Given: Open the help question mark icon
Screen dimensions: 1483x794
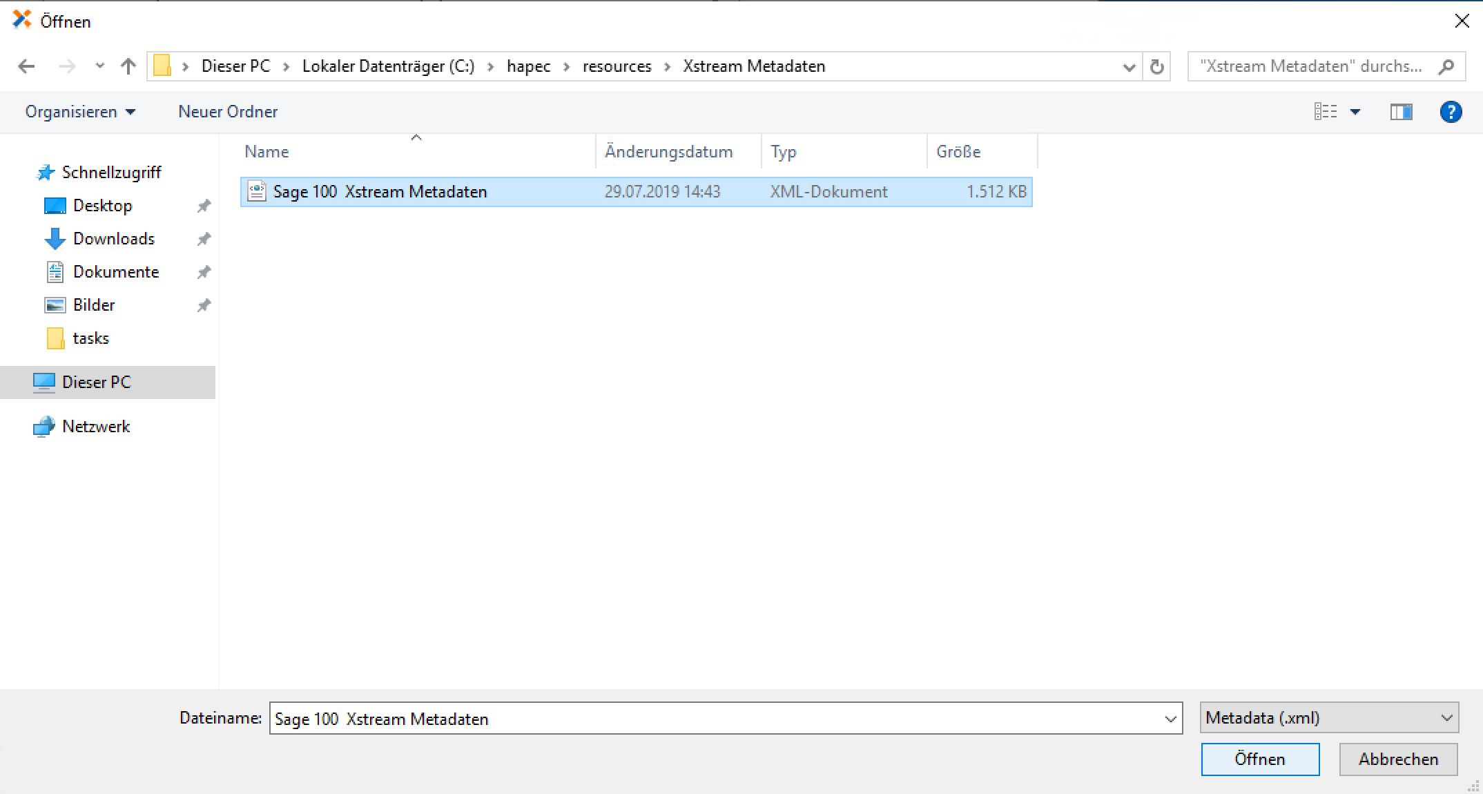Looking at the screenshot, I should [x=1451, y=112].
